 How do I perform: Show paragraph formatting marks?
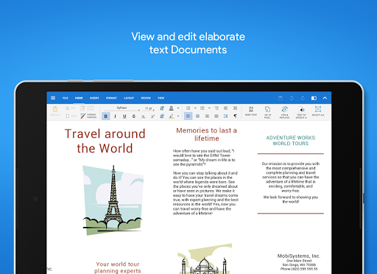click(x=235, y=116)
